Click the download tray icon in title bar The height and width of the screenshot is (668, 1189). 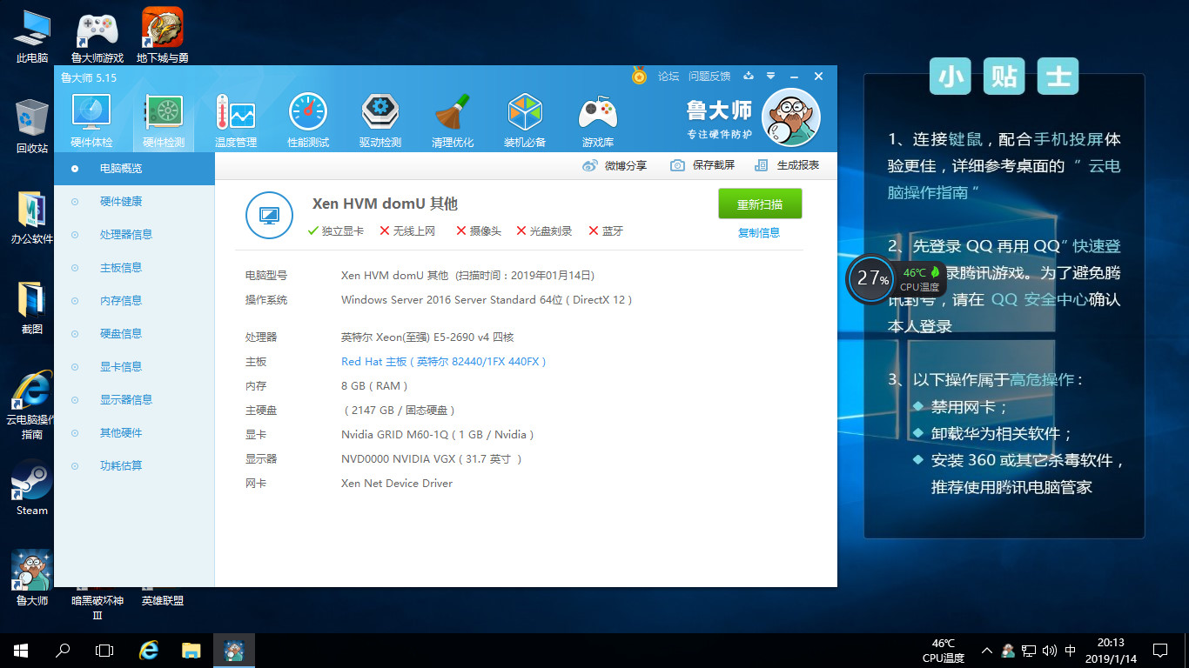[x=749, y=76]
